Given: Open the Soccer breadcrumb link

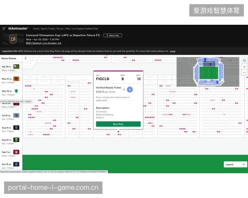Looking at the screenshot, I should (60, 29).
